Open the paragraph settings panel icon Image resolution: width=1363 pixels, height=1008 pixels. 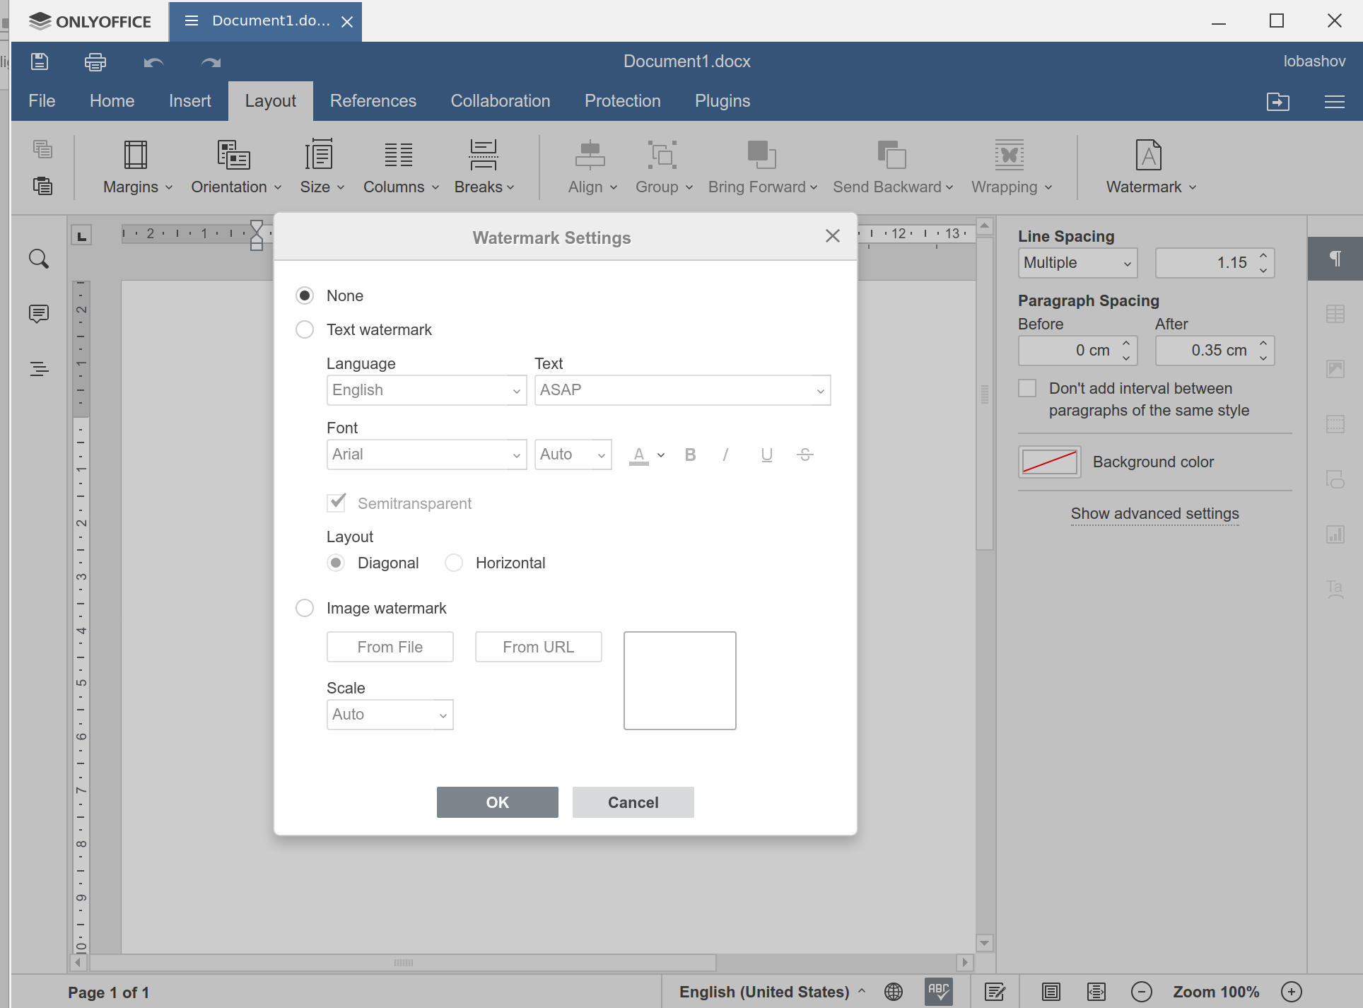(x=1335, y=259)
